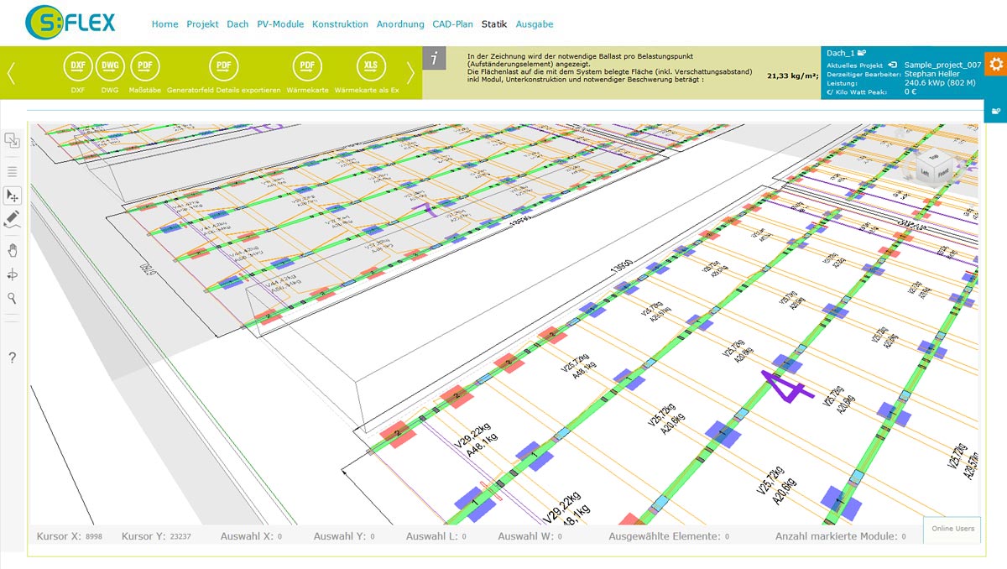Screen dimensions: 1007x569
Task: Open settings with the orange gear icon
Action: tap(996, 64)
